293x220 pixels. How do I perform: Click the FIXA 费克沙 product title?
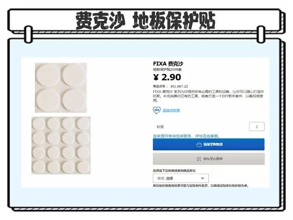pyautogui.click(x=168, y=63)
